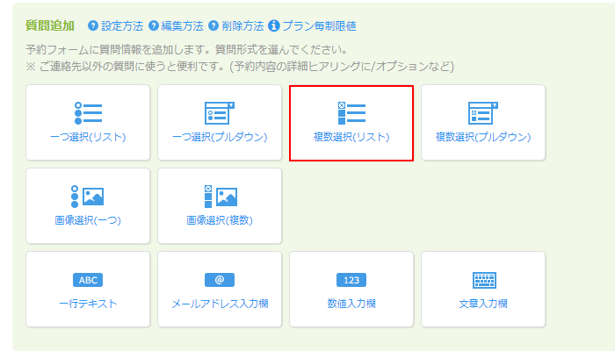Click the keyboard text-area icon

483,280
